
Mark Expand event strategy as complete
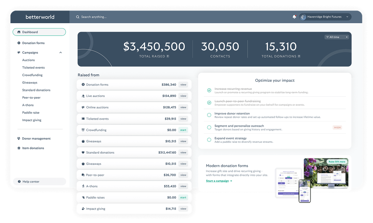[209, 140]
